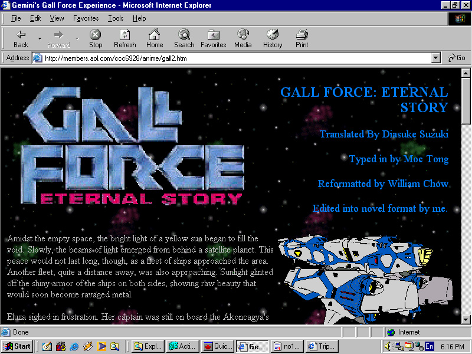Image resolution: width=472 pixels, height=354 pixels.
Task: Click the Go button
Action: tap(457, 58)
